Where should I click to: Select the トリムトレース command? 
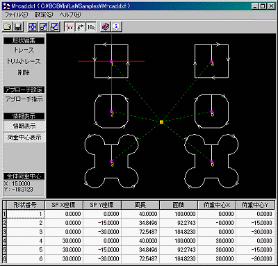coord(24,61)
